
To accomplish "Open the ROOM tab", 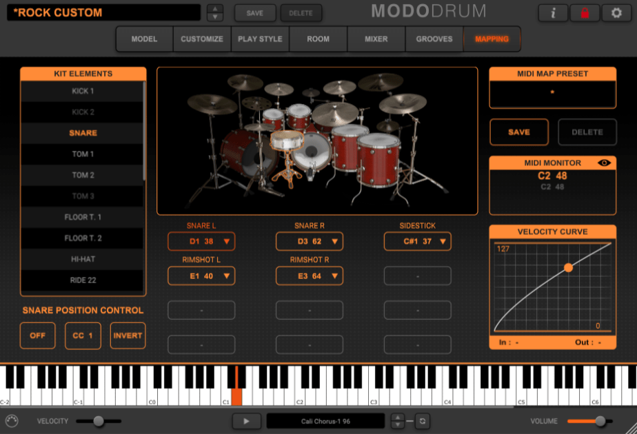I will (x=318, y=39).
